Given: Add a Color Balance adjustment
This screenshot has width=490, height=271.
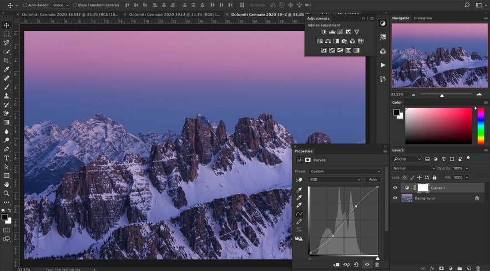Looking at the screenshot, I should [328, 41].
